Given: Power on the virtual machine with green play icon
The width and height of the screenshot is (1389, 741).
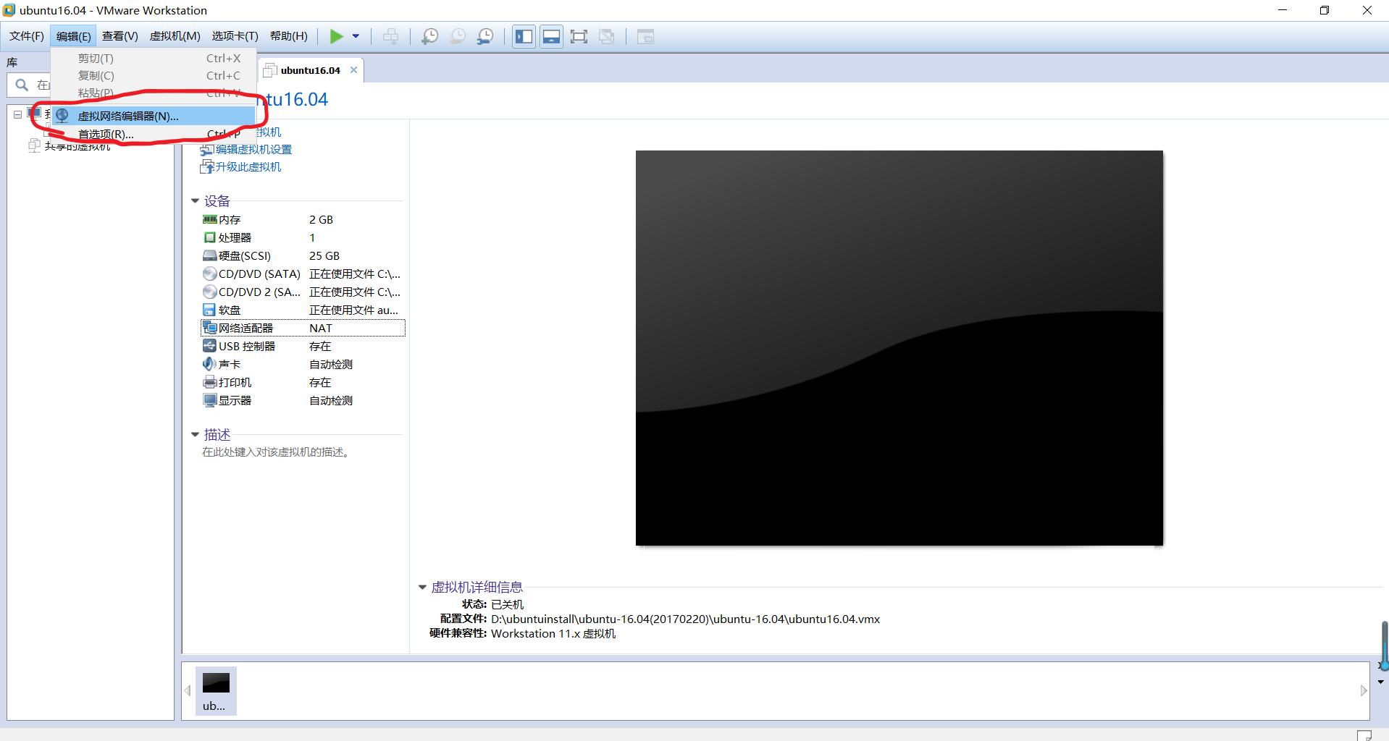Looking at the screenshot, I should [337, 36].
